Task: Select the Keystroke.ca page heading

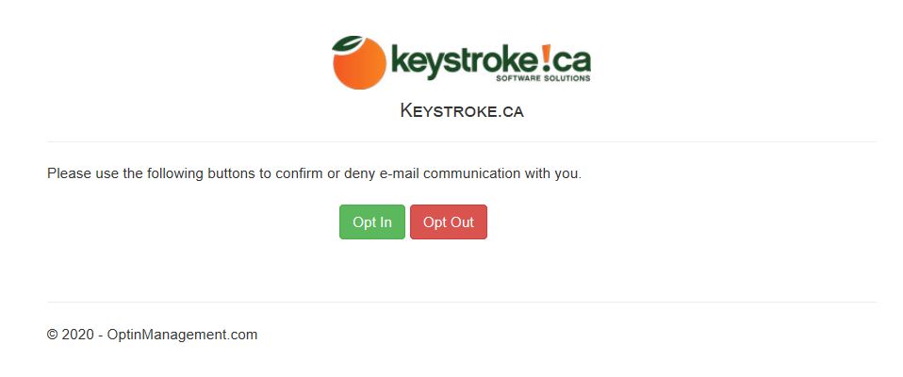Action: 462,110
